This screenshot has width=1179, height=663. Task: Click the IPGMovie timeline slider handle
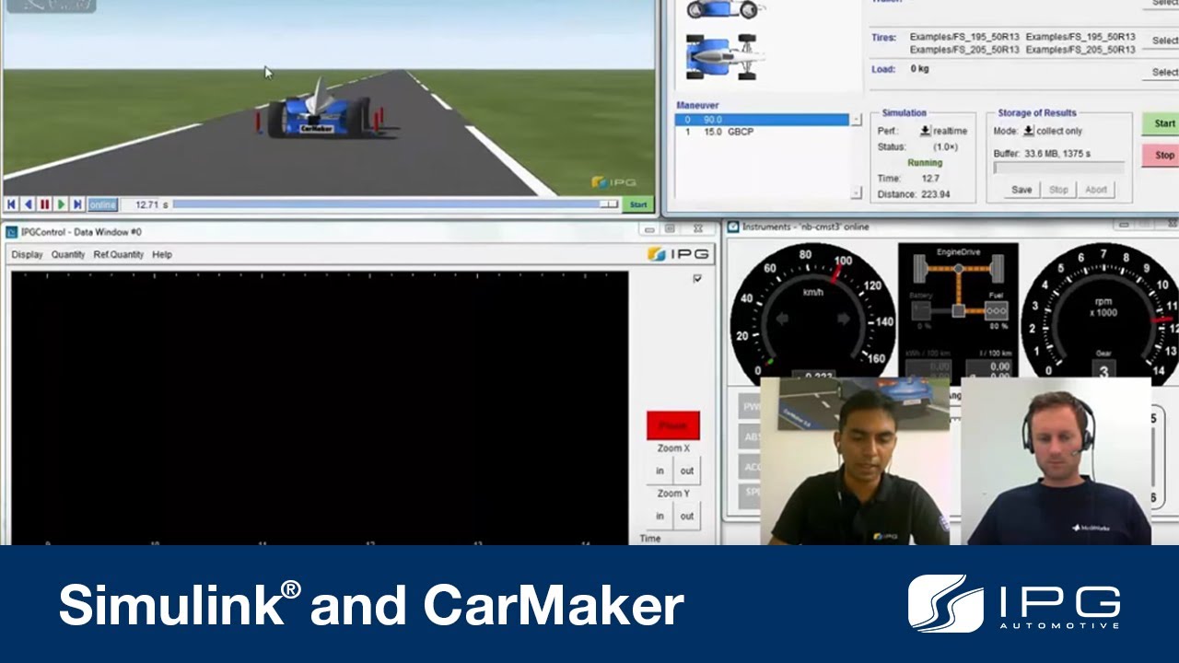(x=608, y=204)
